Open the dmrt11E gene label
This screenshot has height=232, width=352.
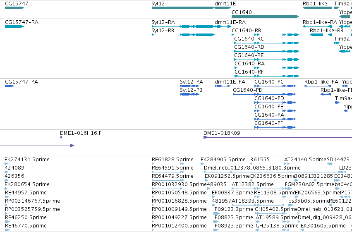225,4
